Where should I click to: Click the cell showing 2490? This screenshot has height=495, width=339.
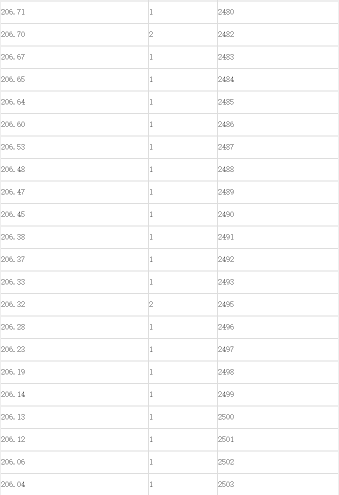tap(277, 214)
